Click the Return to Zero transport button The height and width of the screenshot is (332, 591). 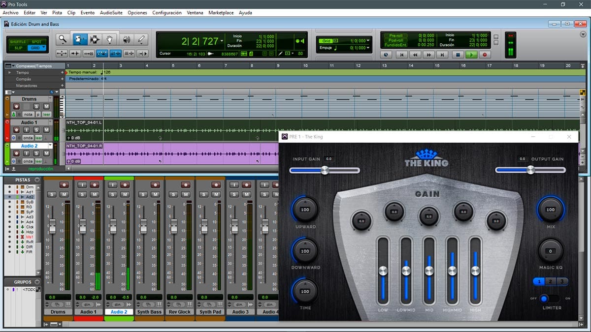pos(401,55)
